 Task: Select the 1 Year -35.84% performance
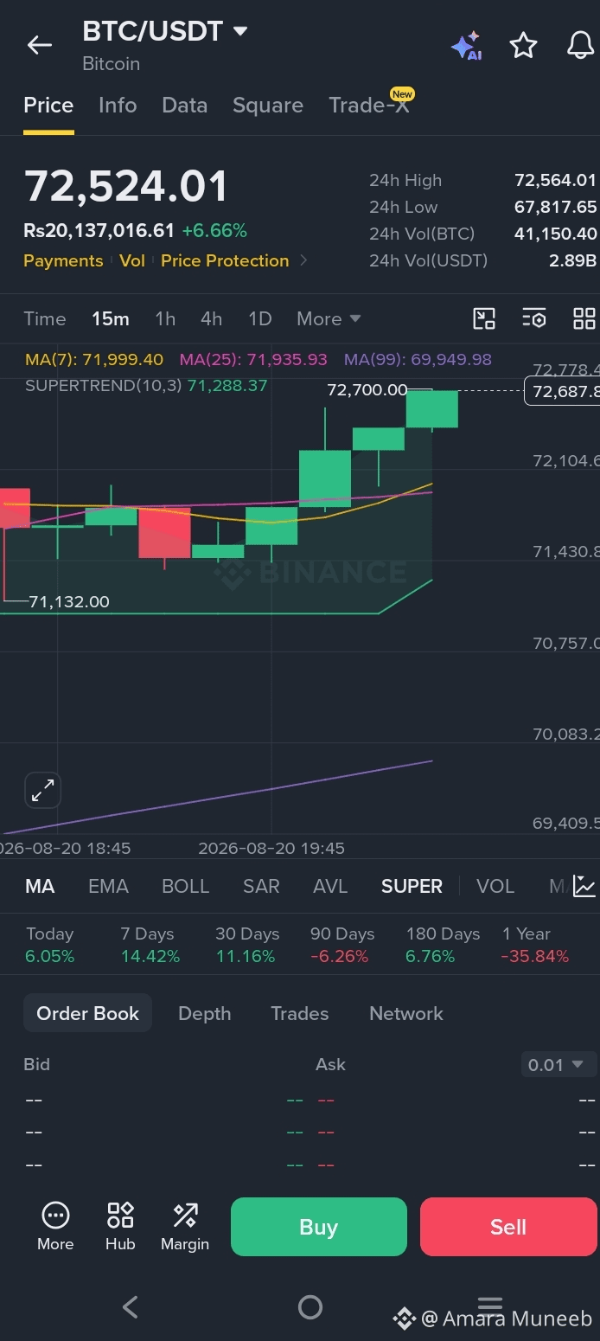tap(535, 945)
